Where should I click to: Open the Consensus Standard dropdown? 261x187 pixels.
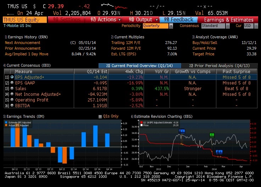tap(213, 26)
